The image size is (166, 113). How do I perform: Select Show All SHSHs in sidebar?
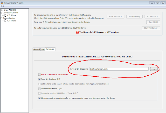pyautogui.click(x=10, y=10)
